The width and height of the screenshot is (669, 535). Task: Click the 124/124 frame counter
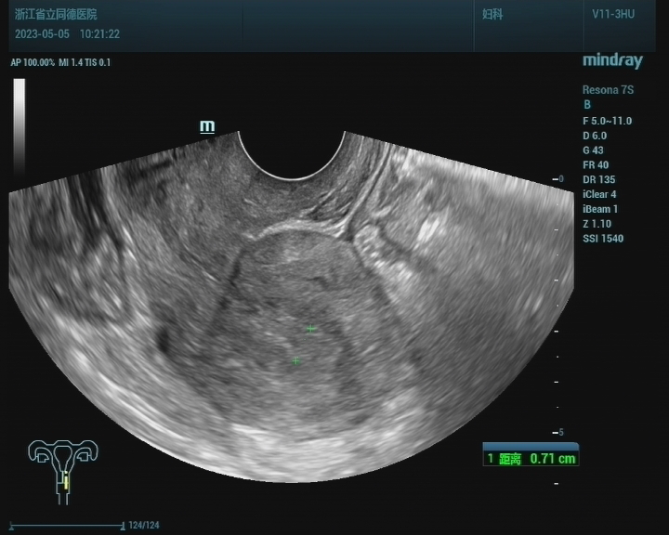click(145, 526)
